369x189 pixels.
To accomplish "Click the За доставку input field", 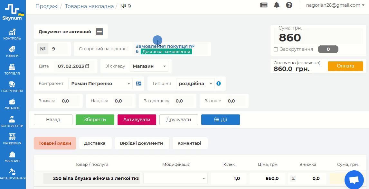I will click(x=183, y=101).
